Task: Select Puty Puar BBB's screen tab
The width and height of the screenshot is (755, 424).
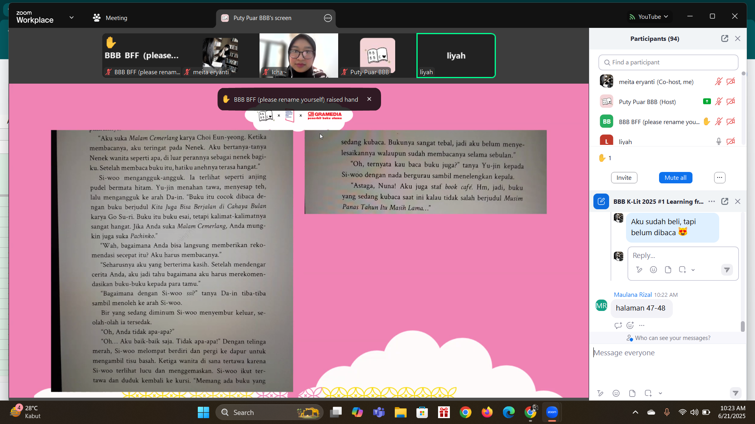Action: (262, 18)
